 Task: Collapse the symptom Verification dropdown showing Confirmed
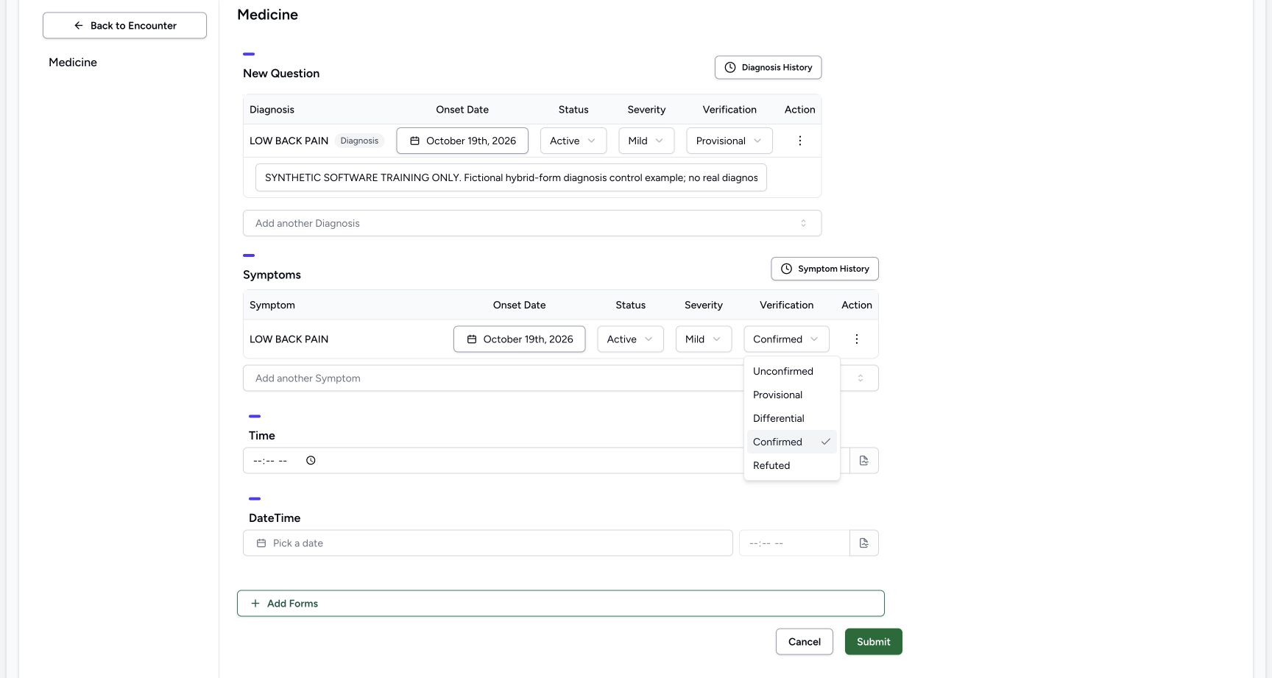[786, 339]
